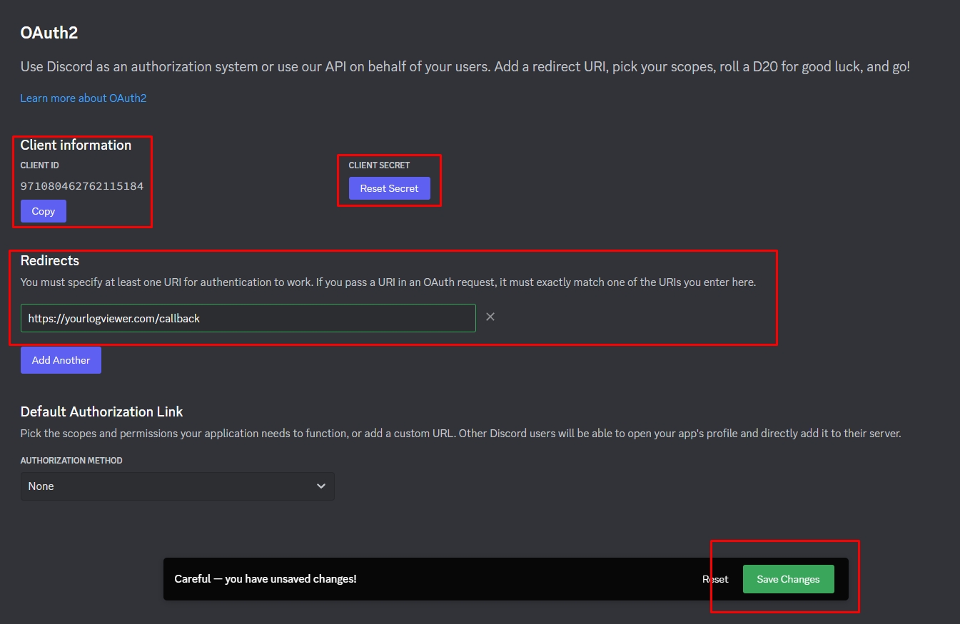The image size is (960, 624).
Task: Click the AUTHORIZATION METHOD label
Action: 71,461
